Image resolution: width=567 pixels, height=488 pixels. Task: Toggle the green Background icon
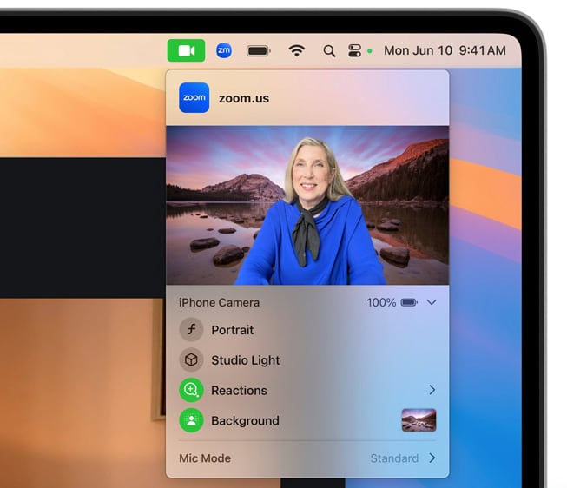(191, 420)
